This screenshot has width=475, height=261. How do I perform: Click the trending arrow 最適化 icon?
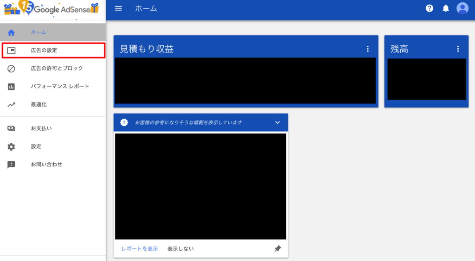click(11, 105)
